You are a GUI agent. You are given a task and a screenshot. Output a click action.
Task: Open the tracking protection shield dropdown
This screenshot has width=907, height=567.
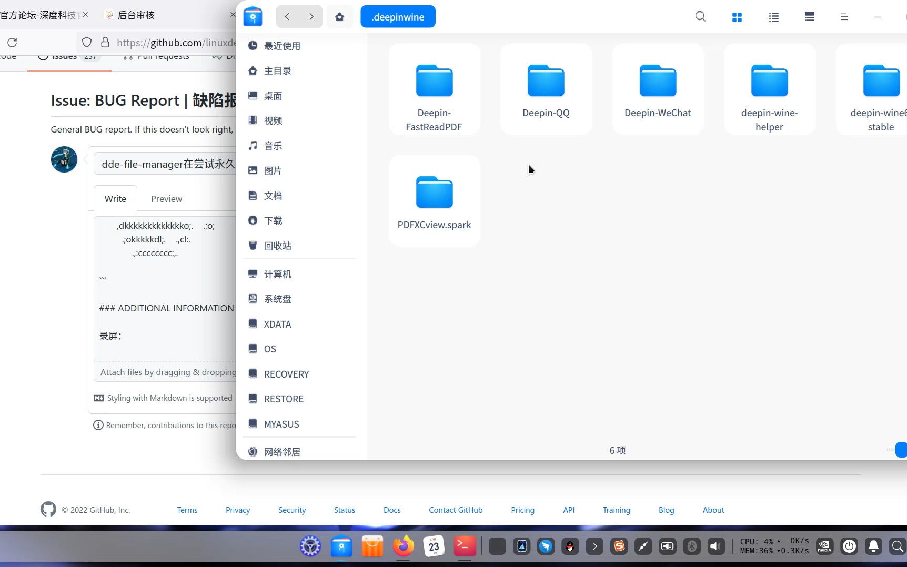86,42
